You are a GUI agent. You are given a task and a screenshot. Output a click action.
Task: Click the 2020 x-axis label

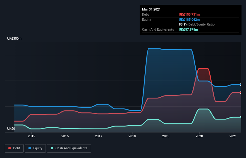click(199, 136)
